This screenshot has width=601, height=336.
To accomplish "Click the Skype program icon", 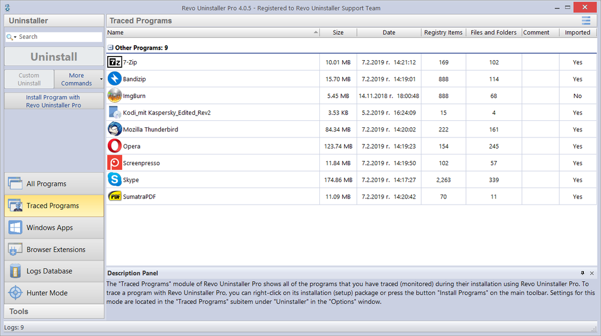I will pyautogui.click(x=114, y=180).
